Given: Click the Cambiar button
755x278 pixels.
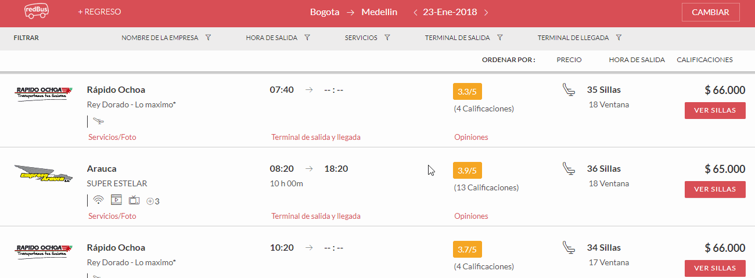Looking at the screenshot, I should (710, 12).
